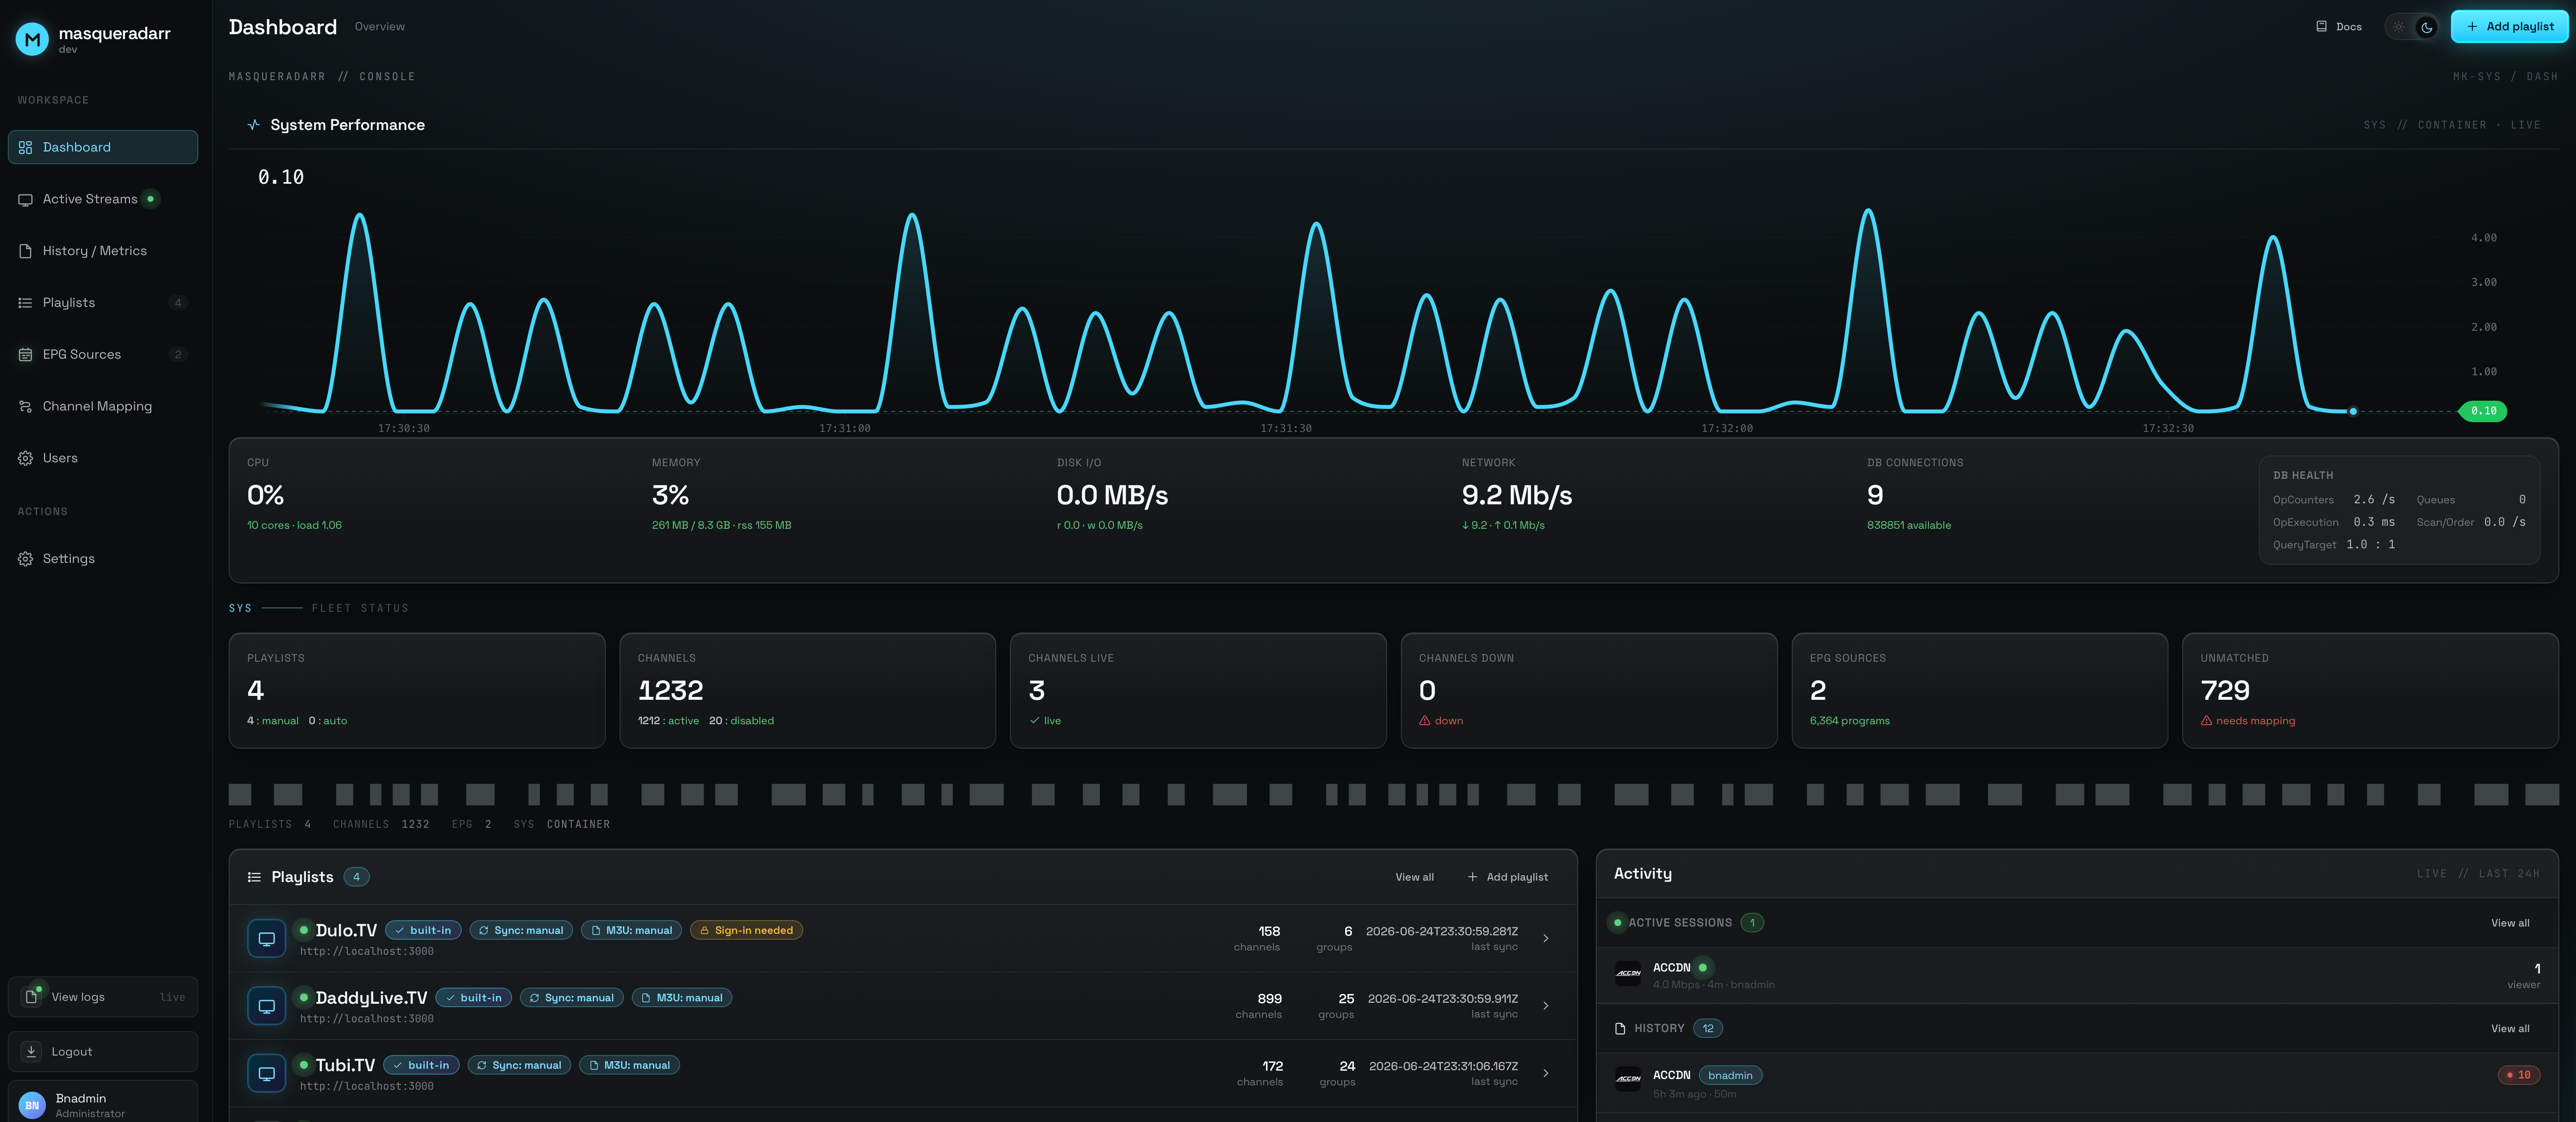
Task: Click Dulo.TV Sync: manual badge
Action: click(x=521, y=930)
